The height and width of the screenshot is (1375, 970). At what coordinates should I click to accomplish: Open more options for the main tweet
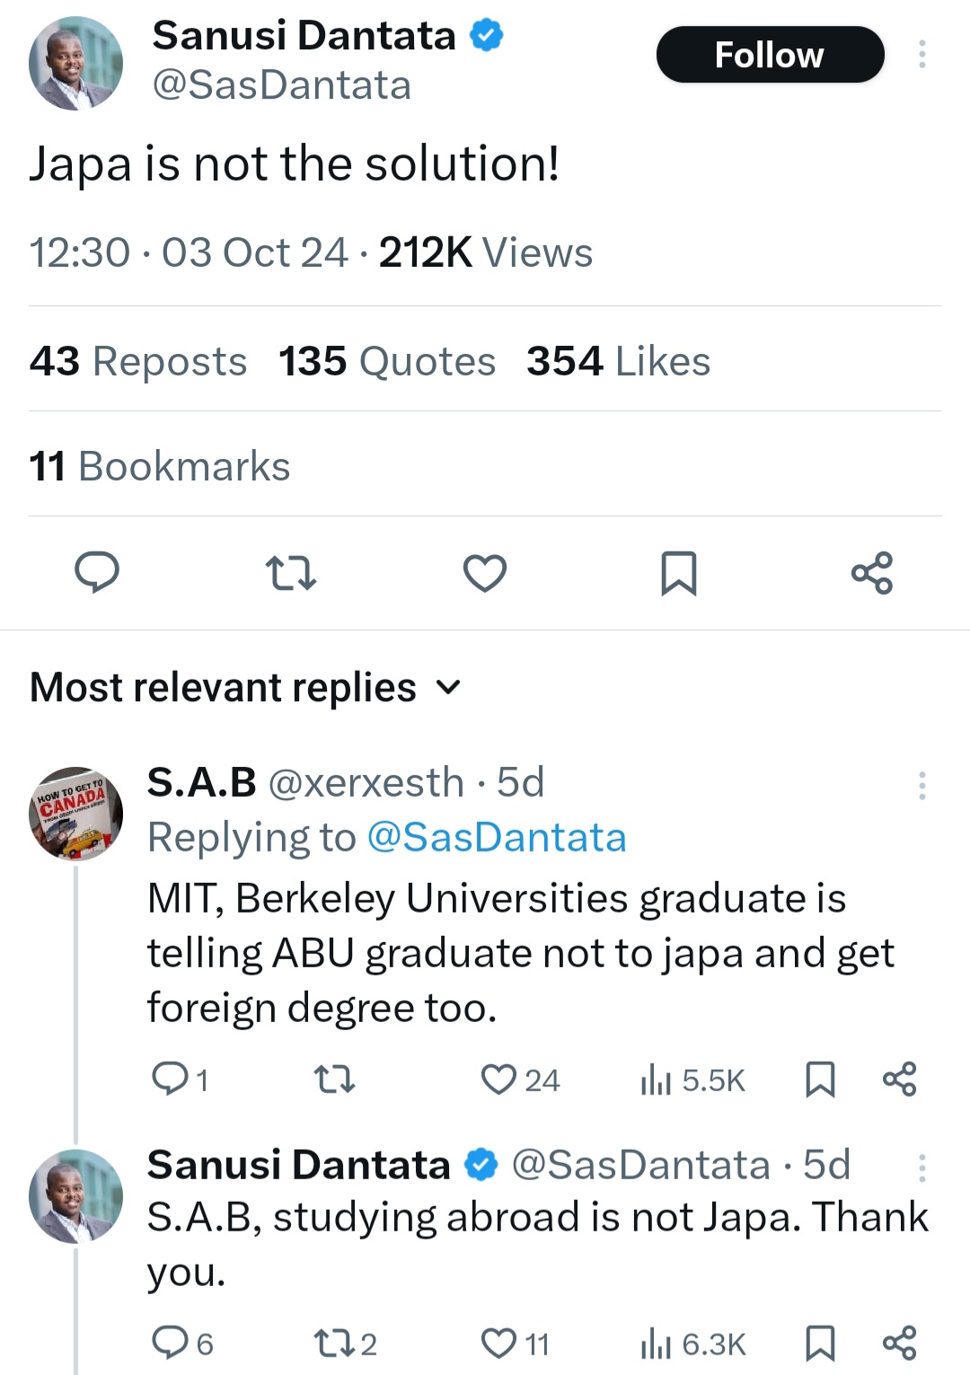click(921, 55)
